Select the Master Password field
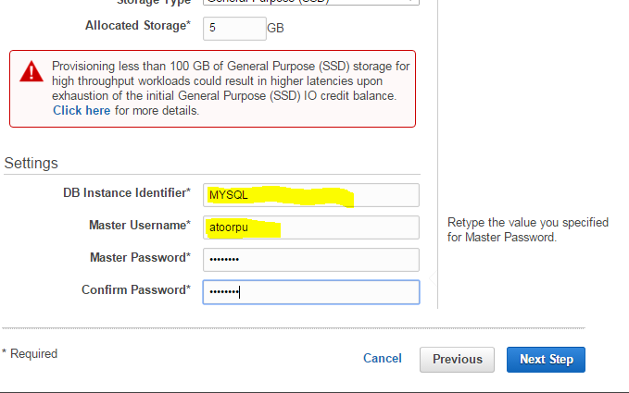Image resolution: width=629 pixels, height=393 pixels. point(310,259)
